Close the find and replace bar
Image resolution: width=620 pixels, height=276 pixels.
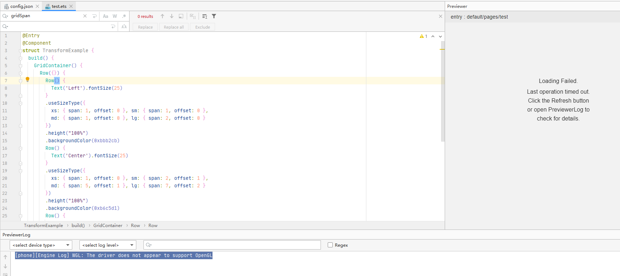pos(440,16)
